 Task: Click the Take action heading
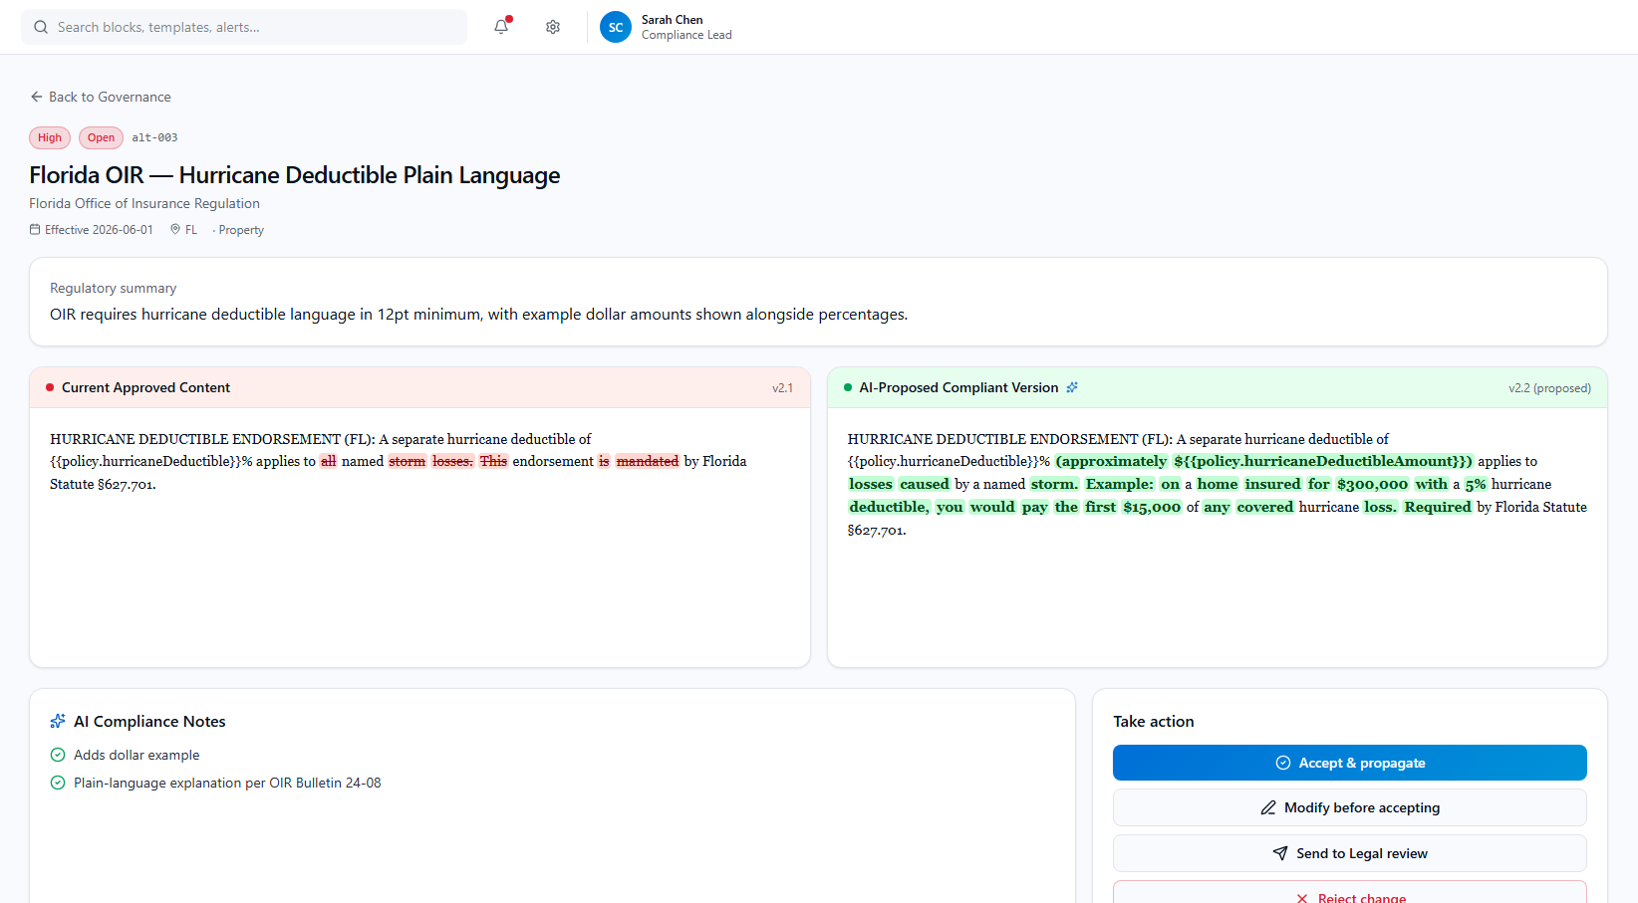pyautogui.click(x=1153, y=721)
